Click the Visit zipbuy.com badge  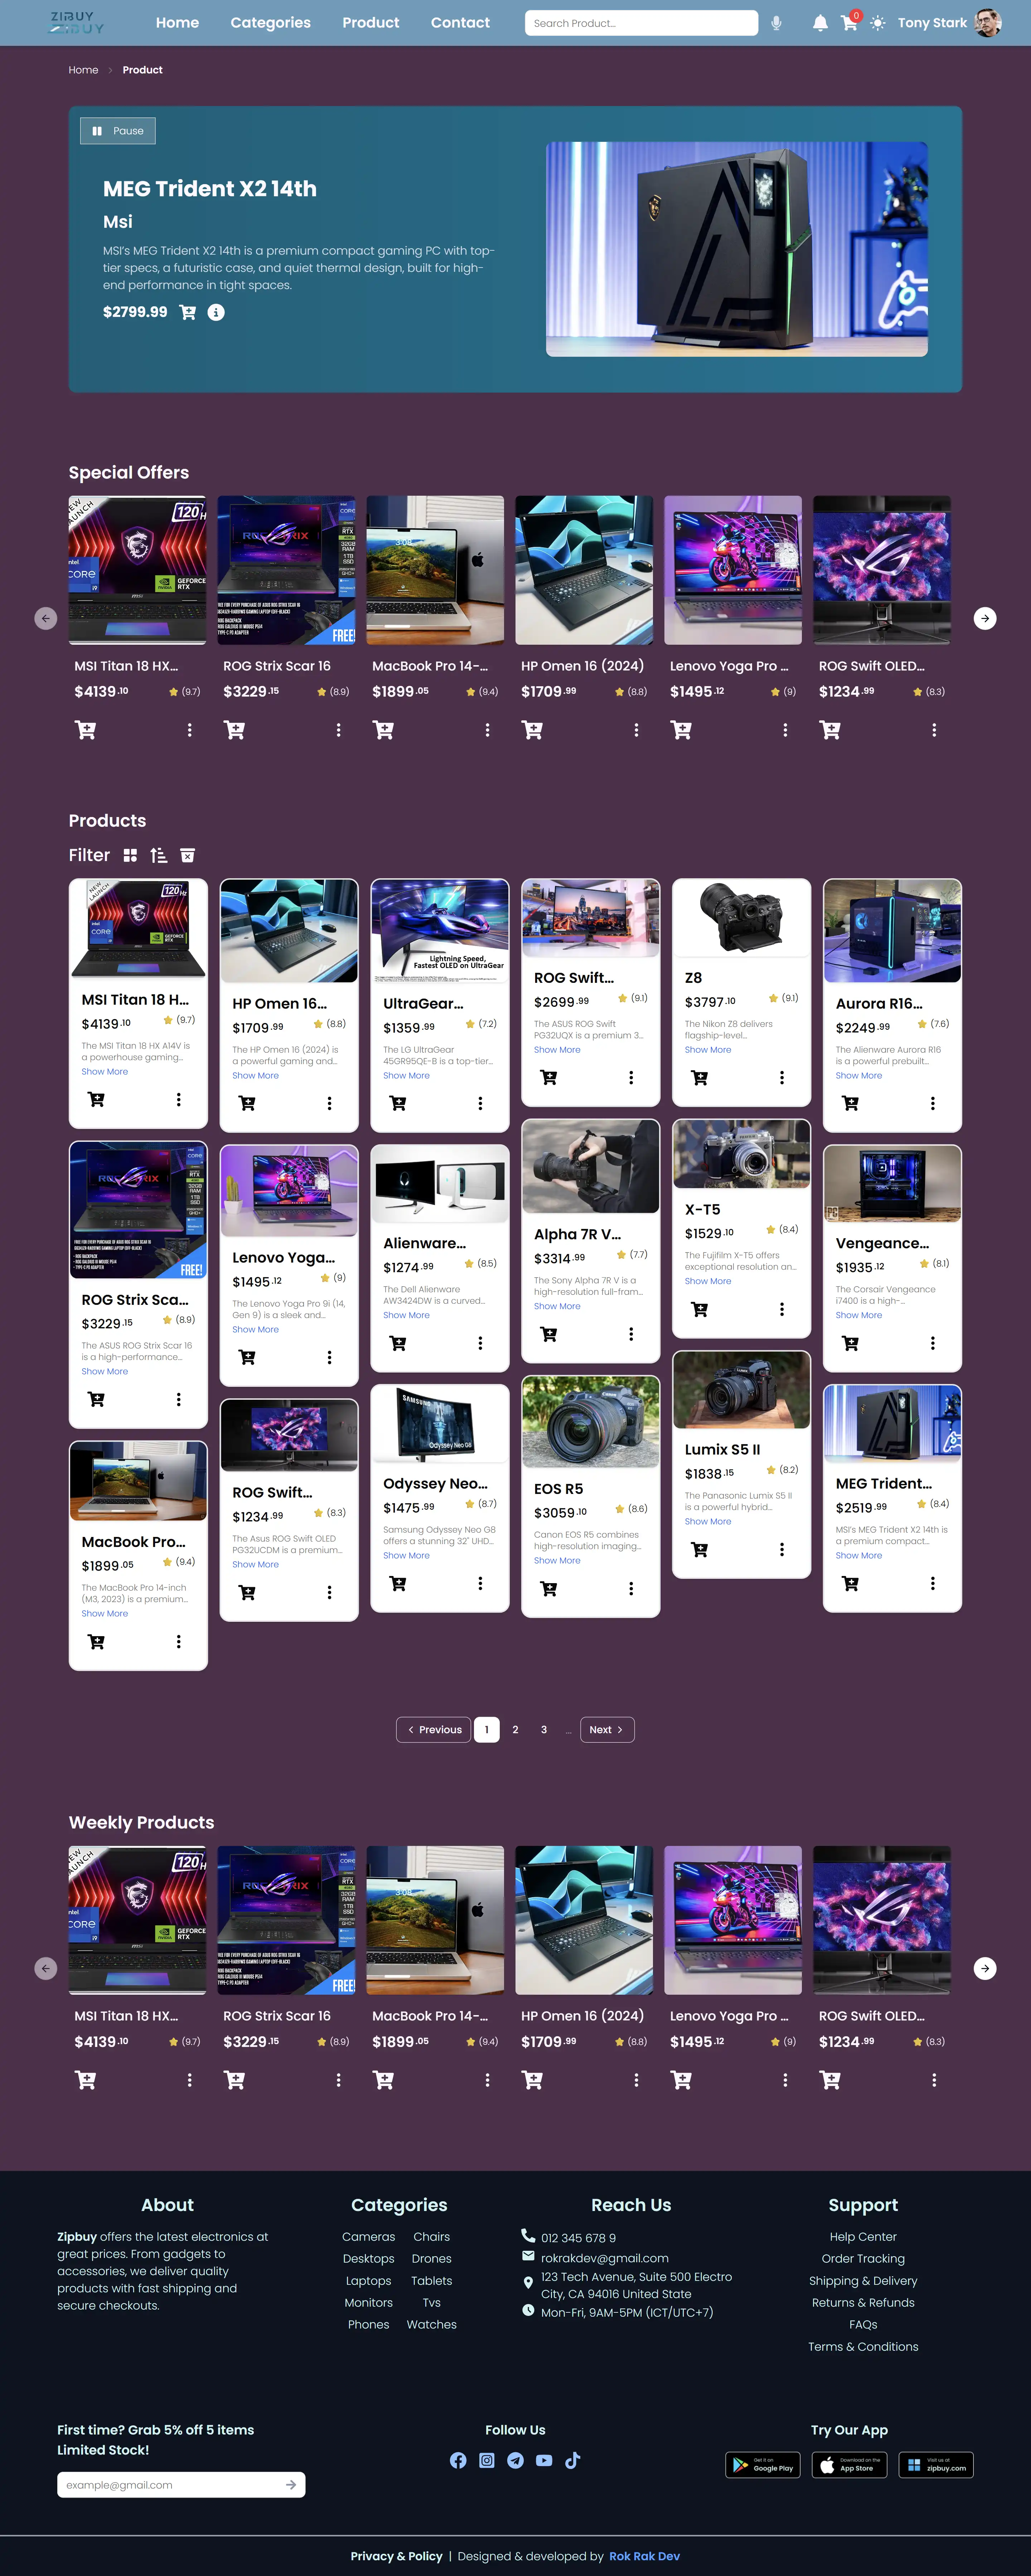(936, 2465)
